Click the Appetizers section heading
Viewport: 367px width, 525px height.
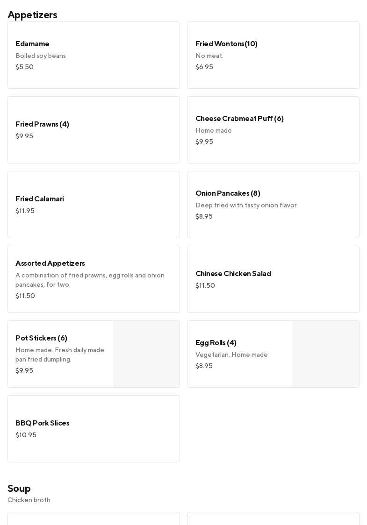32,15
